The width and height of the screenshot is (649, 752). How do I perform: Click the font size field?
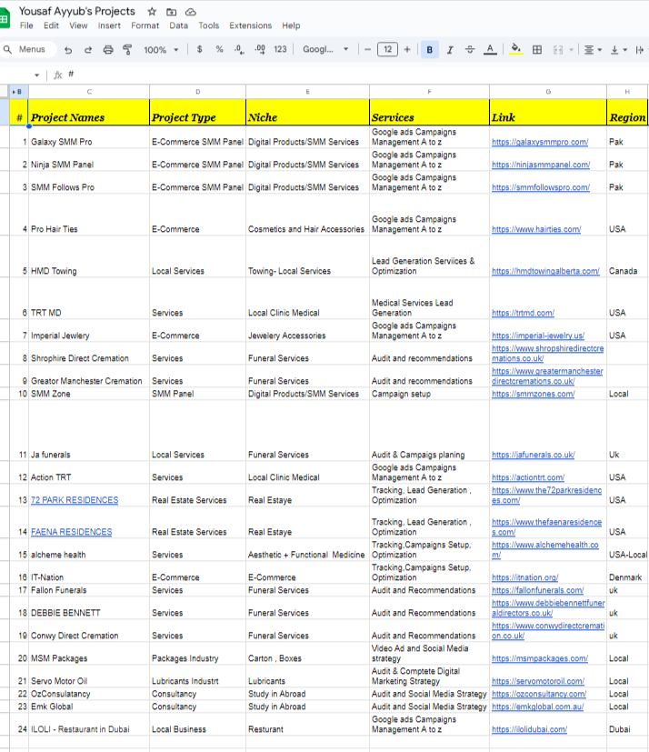point(387,49)
